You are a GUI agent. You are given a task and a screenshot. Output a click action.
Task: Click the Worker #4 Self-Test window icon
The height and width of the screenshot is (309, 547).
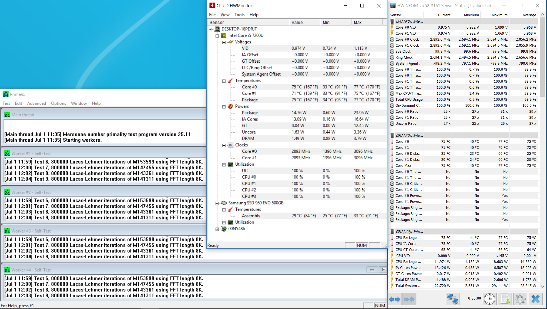click(x=7, y=270)
